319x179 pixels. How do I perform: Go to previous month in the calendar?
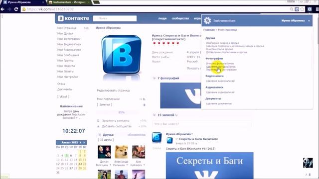click(x=81, y=143)
